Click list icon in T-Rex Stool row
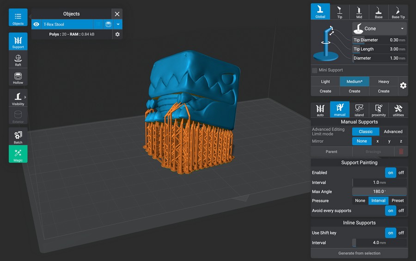This screenshot has width=416, height=261. (98, 24)
